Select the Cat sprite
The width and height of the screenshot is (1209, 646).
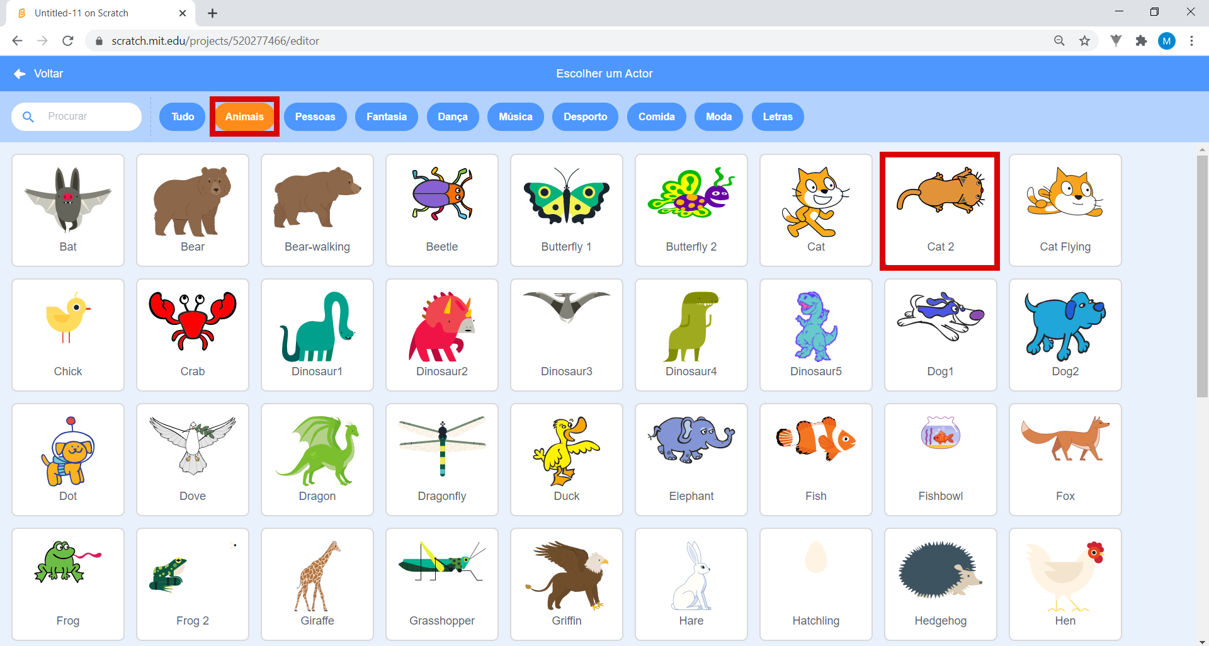(816, 210)
